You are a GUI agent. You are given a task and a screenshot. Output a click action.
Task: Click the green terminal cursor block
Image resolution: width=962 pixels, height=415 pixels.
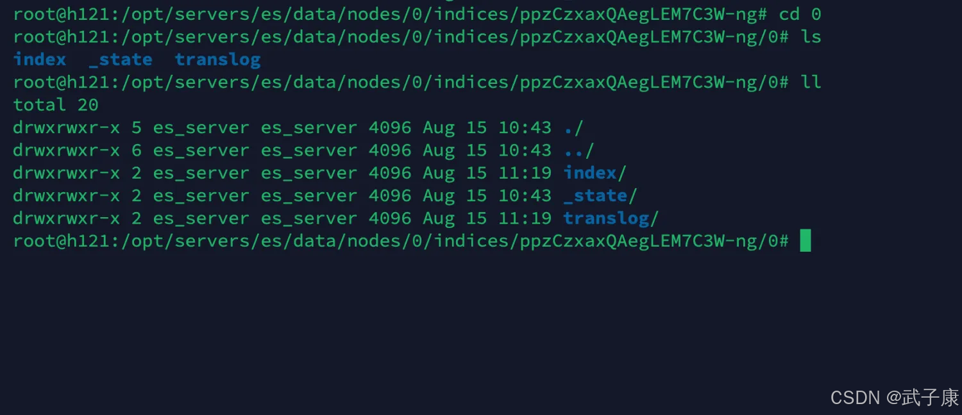click(806, 241)
